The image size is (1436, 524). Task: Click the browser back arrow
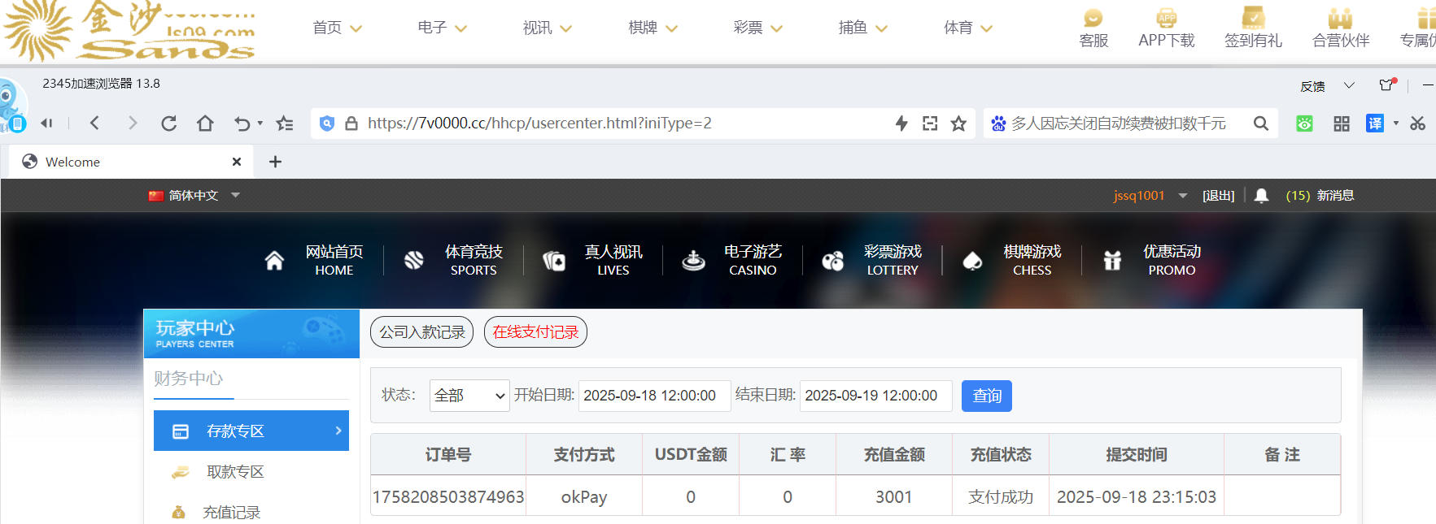[x=94, y=123]
